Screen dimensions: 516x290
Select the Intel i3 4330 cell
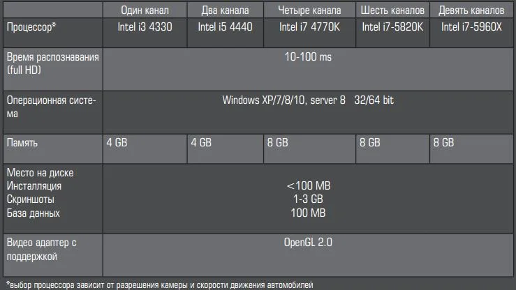pos(145,27)
